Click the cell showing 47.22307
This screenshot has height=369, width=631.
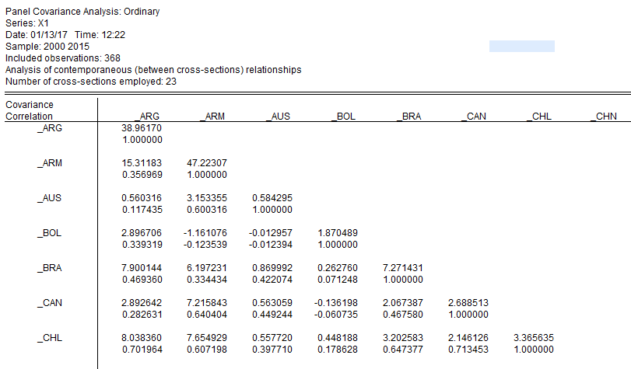[207, 163]
